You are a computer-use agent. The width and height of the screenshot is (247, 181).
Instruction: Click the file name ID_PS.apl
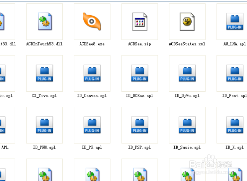coord(92,147)
